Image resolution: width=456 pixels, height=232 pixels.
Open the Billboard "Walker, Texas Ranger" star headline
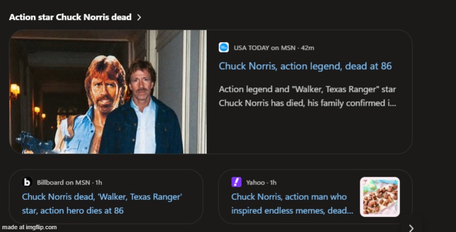click(102, 203)
